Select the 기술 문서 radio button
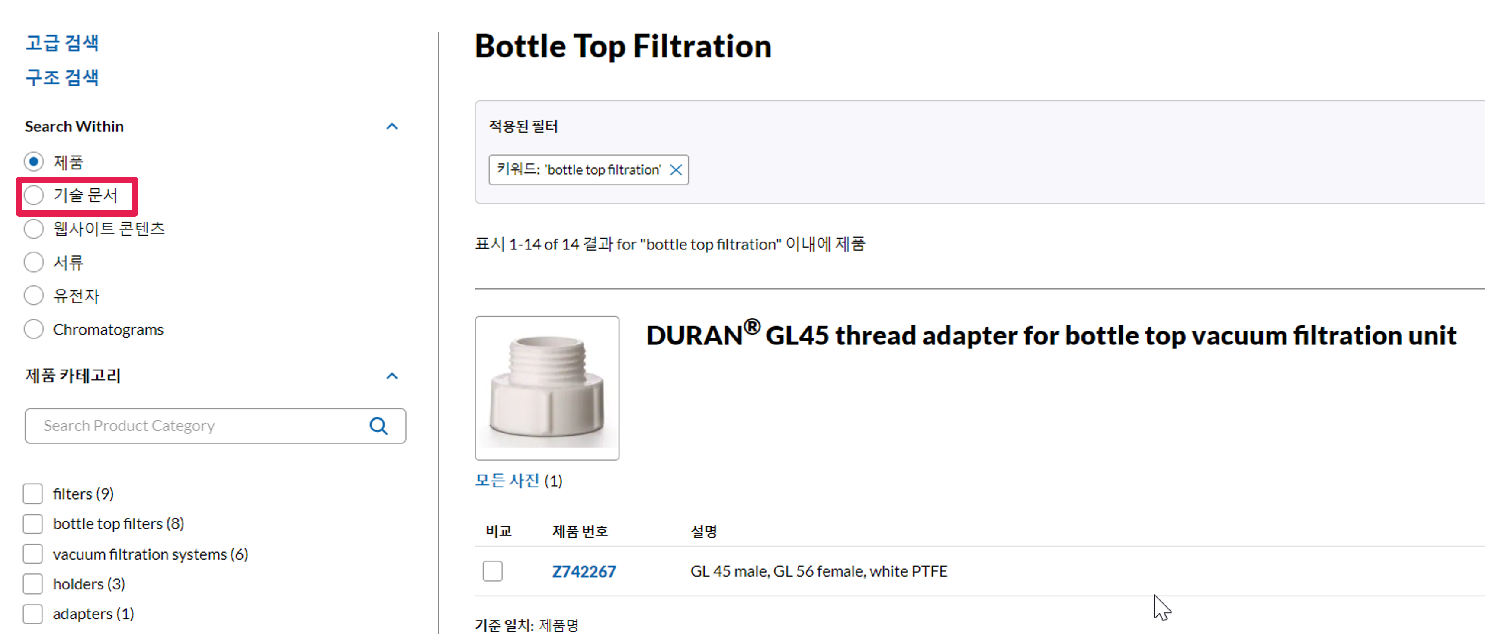This screenshot has width=1485, height=634. pos(34,195)
